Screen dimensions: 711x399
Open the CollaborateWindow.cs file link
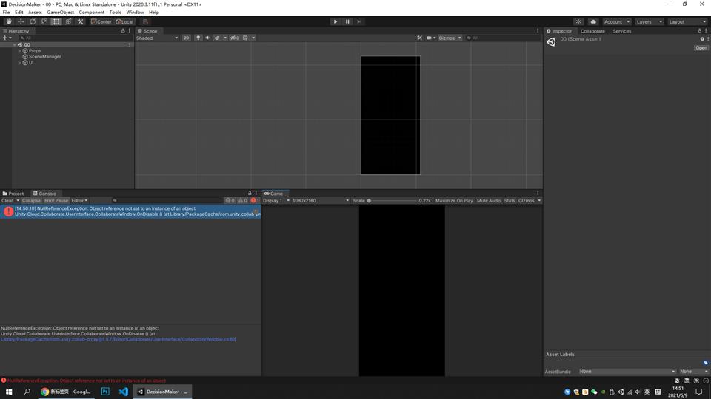[118, 339]
